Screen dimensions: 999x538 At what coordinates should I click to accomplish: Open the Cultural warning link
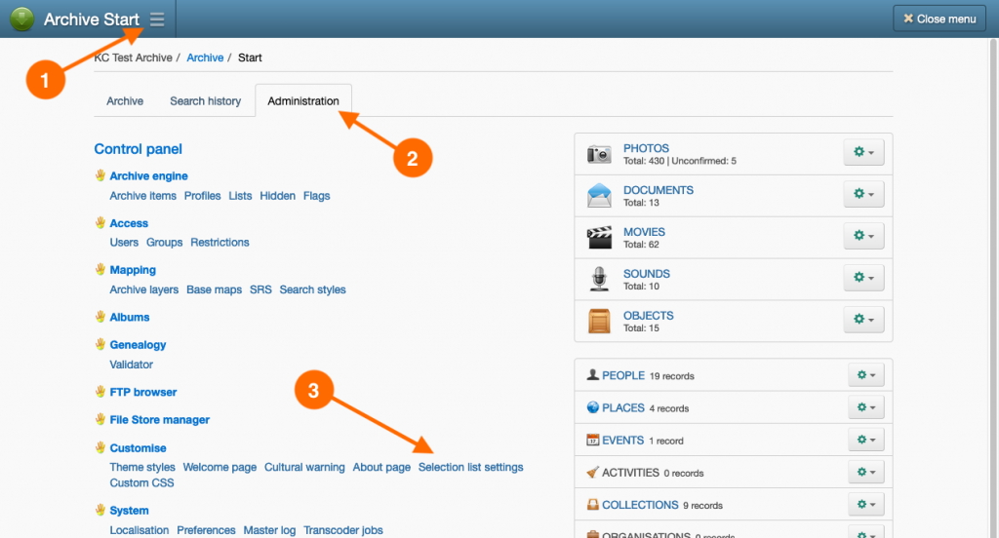click(x=304, y=467)
